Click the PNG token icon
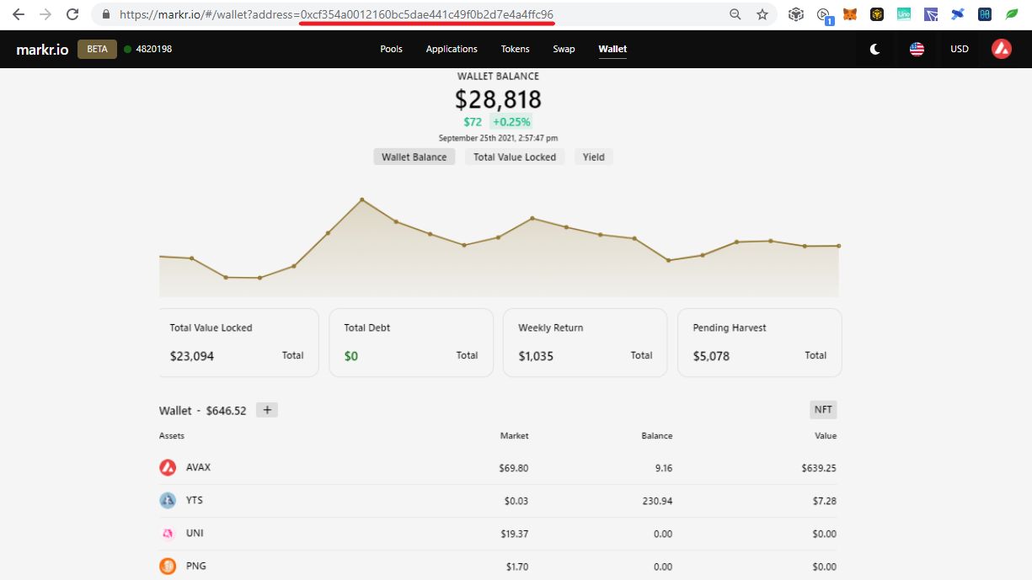This screenshot has height=580, width=1032. tap(168, 566)
